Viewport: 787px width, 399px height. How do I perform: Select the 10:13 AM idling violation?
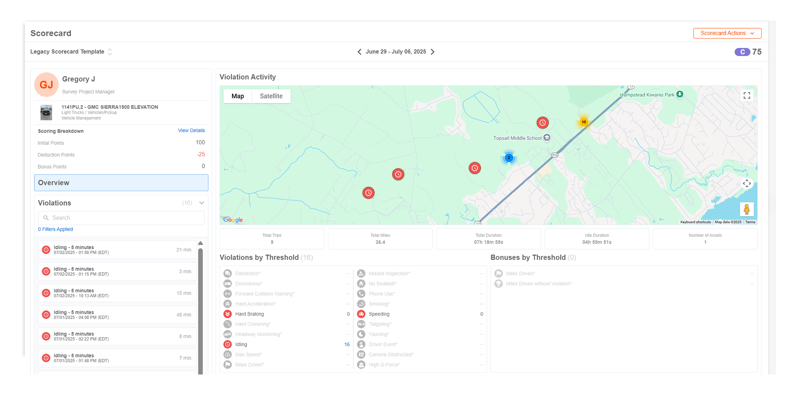(117, 293)
